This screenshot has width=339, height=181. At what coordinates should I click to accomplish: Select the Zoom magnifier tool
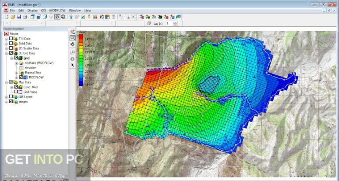tap(72, 38)
